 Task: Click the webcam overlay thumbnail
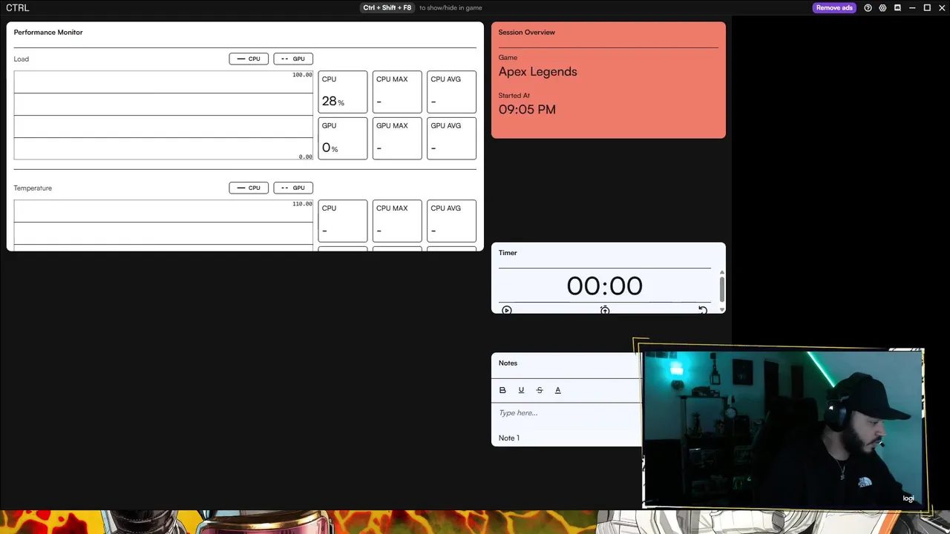(783, 429)
